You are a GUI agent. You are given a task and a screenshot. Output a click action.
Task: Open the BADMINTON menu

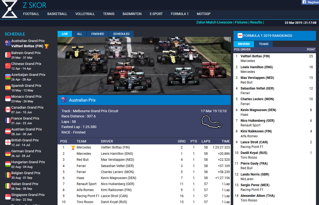coord(132,14)
